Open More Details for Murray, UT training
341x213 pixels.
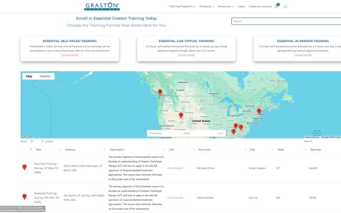(x=175, y=168)
